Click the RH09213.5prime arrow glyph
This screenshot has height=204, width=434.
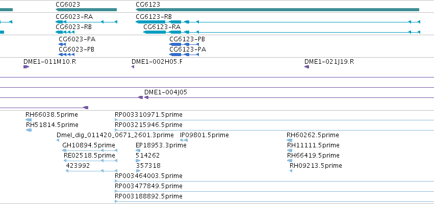coord(291,171)
